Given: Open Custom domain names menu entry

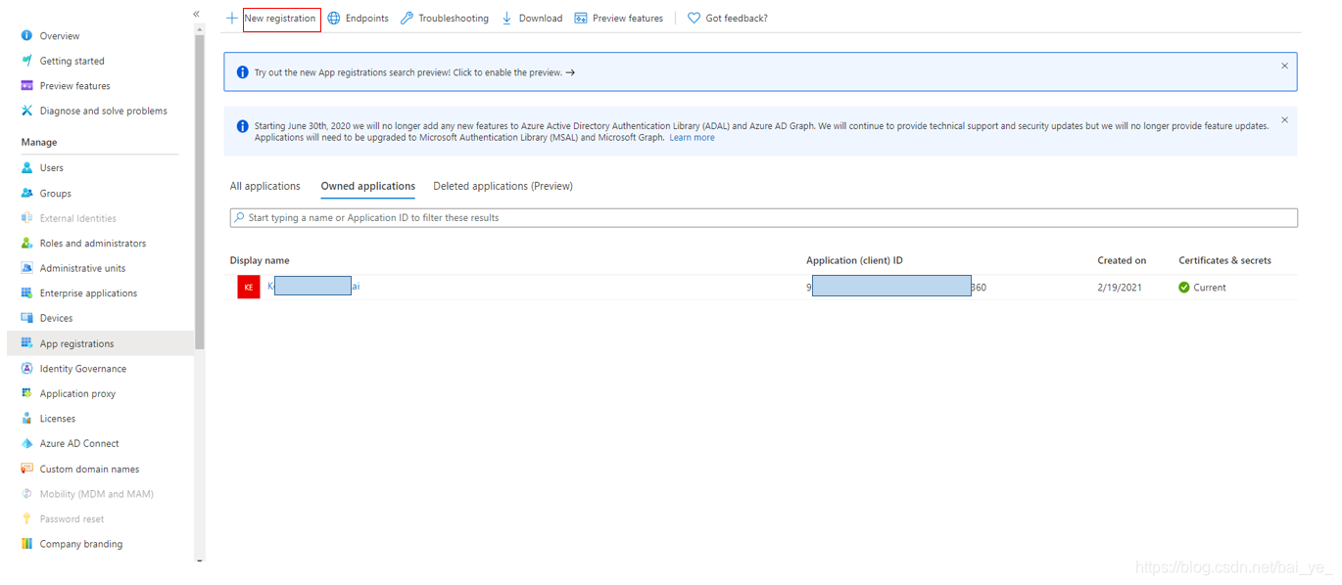Looking at the screenshot, I should 89,469.
